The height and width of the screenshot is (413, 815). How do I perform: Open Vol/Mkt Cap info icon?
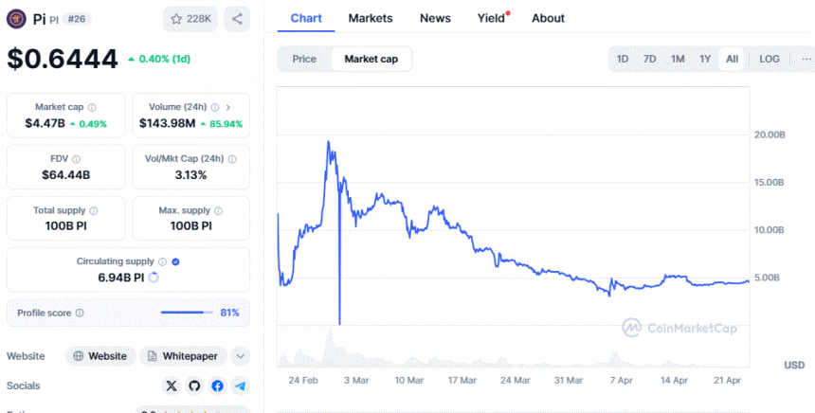[232, 159]
